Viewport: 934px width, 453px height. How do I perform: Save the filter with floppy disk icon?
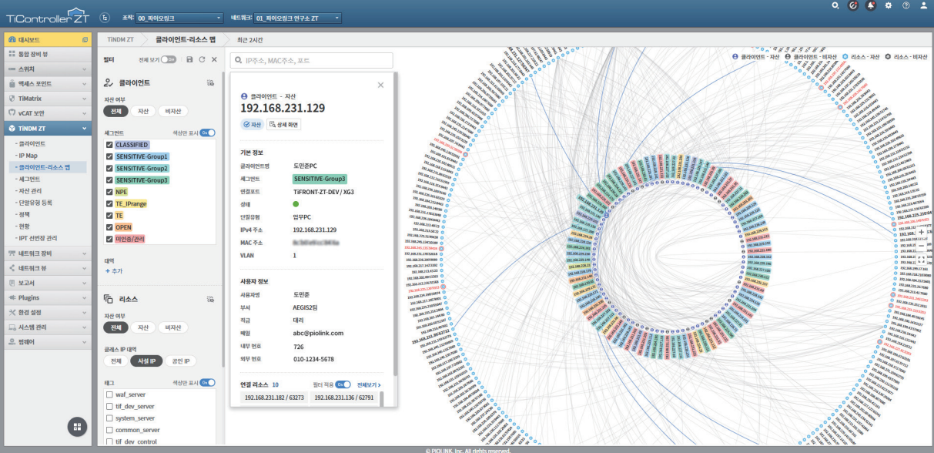click(189, 59)
